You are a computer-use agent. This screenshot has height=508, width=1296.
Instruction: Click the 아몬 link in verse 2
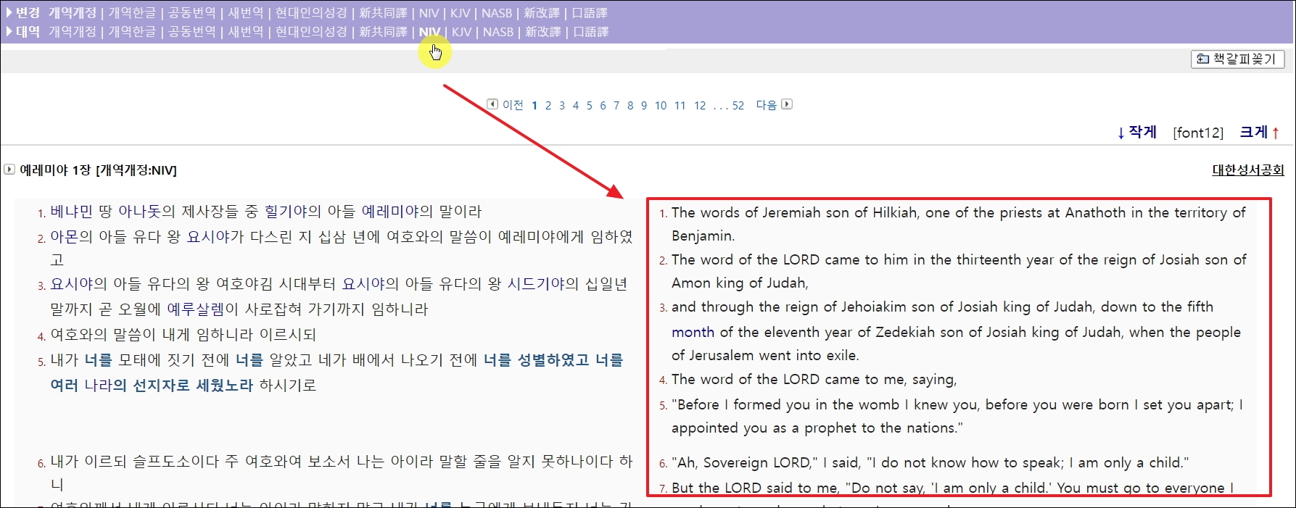(x=64, y=237)
